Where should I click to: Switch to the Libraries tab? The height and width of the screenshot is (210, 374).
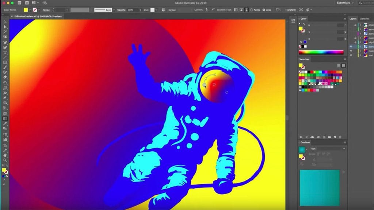coord(363,19)
